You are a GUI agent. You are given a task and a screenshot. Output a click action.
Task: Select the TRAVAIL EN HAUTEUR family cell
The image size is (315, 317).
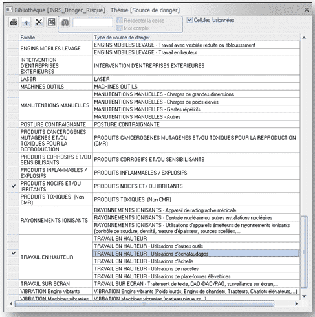56,257
